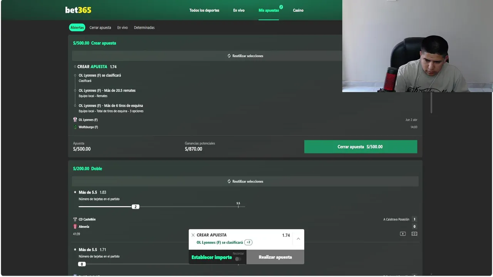
Task: Close the Crear apuesta bet slip with the X
Action: [193, 235]
